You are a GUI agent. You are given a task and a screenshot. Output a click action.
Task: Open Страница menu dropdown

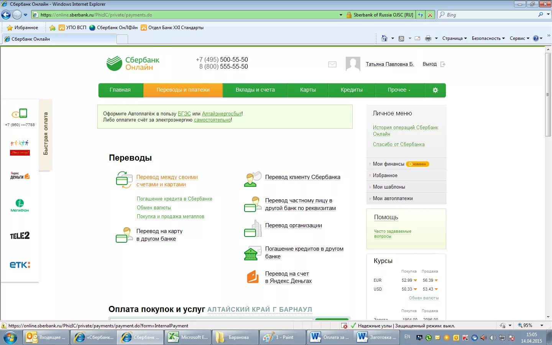pyautogui.click(x=455, y=38)
